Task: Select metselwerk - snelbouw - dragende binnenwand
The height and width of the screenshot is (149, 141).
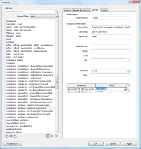Action: 26,108
